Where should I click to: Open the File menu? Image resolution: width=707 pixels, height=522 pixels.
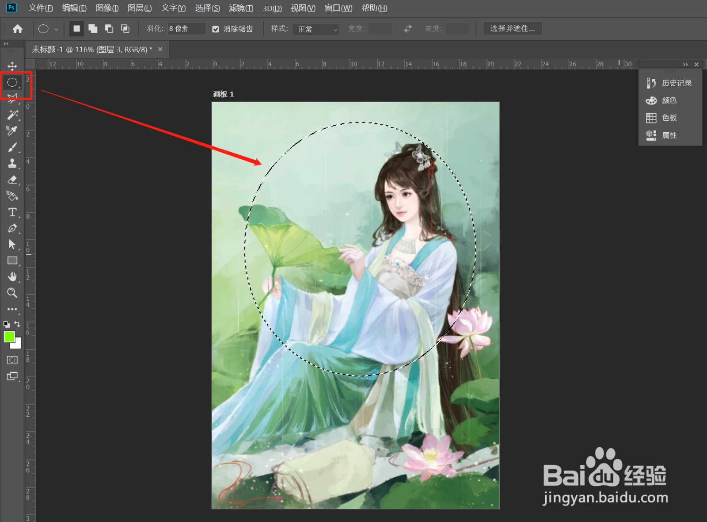pyautogui.click(x=41, y=8)
